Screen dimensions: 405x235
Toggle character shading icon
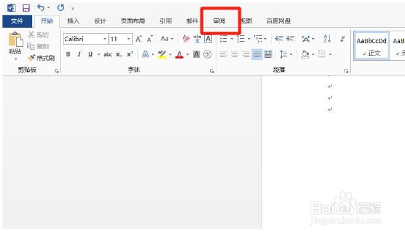point(196,54)
